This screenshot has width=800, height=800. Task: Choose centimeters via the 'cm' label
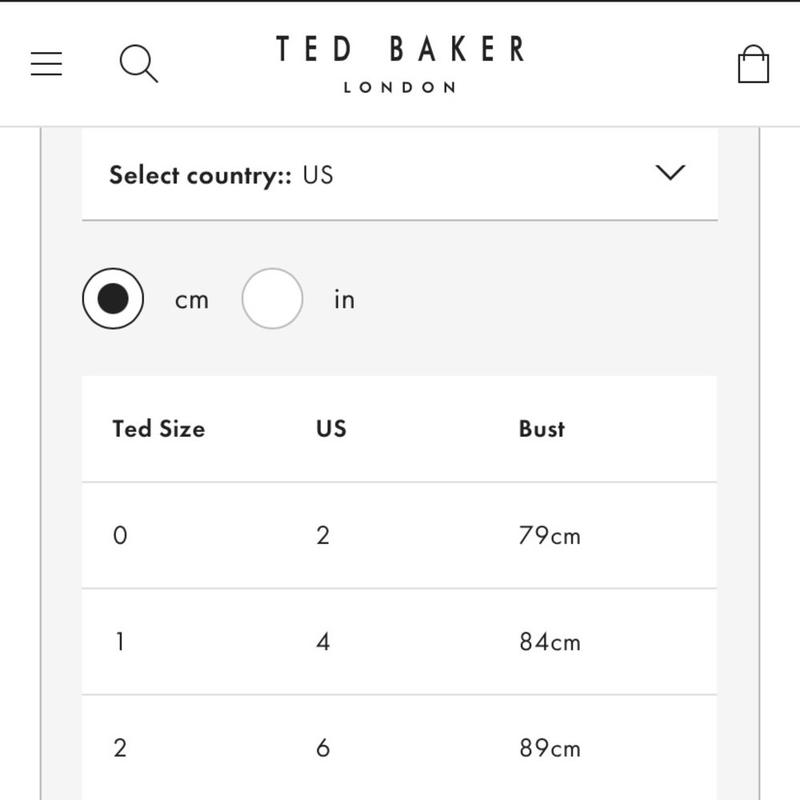coord(192,301)
